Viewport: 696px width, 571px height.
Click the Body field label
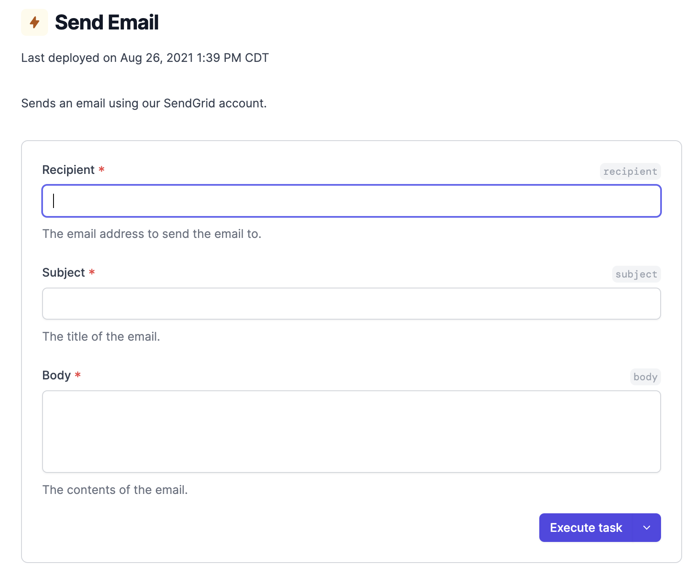[56, 375]
